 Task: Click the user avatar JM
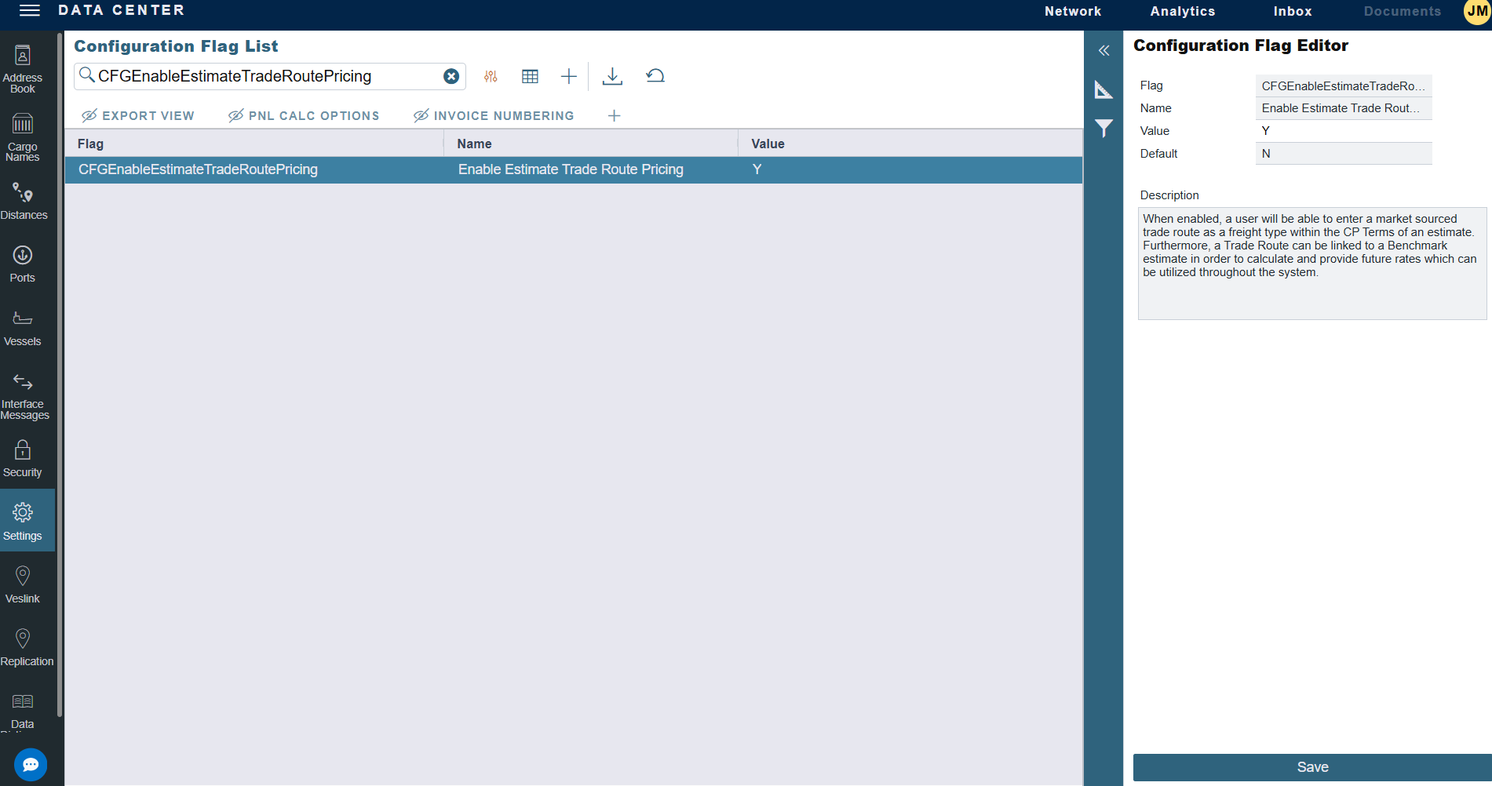point(1476,12)
